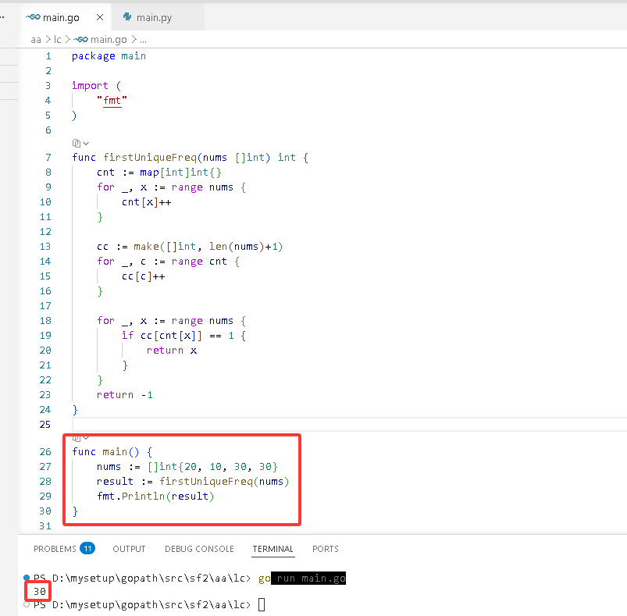Place cursor on empty line 25
The image size is (627, 616).
pos(350,424)
